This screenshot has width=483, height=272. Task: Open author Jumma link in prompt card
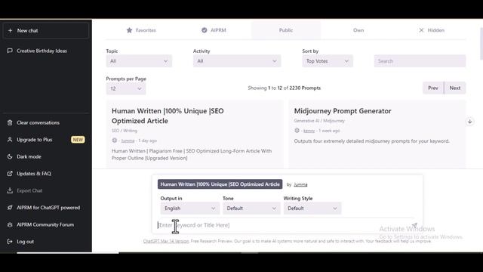[x=128, y=141]
